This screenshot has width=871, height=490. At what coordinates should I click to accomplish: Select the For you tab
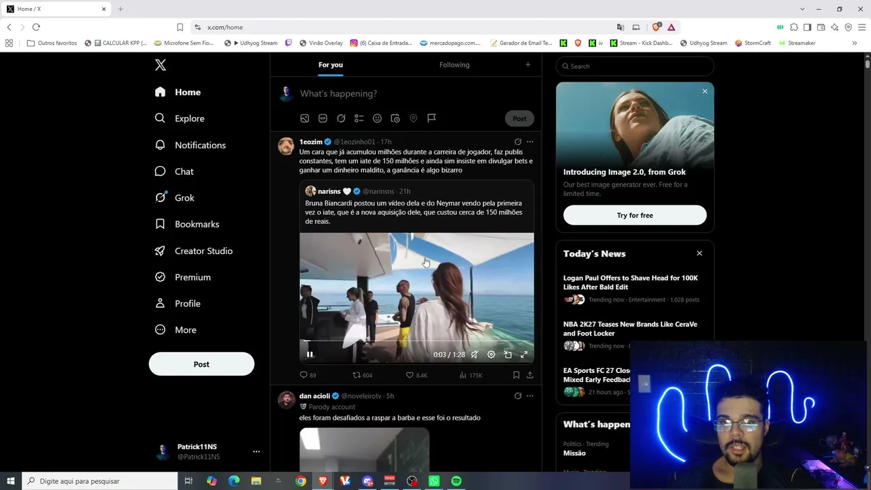coord(331,65)
